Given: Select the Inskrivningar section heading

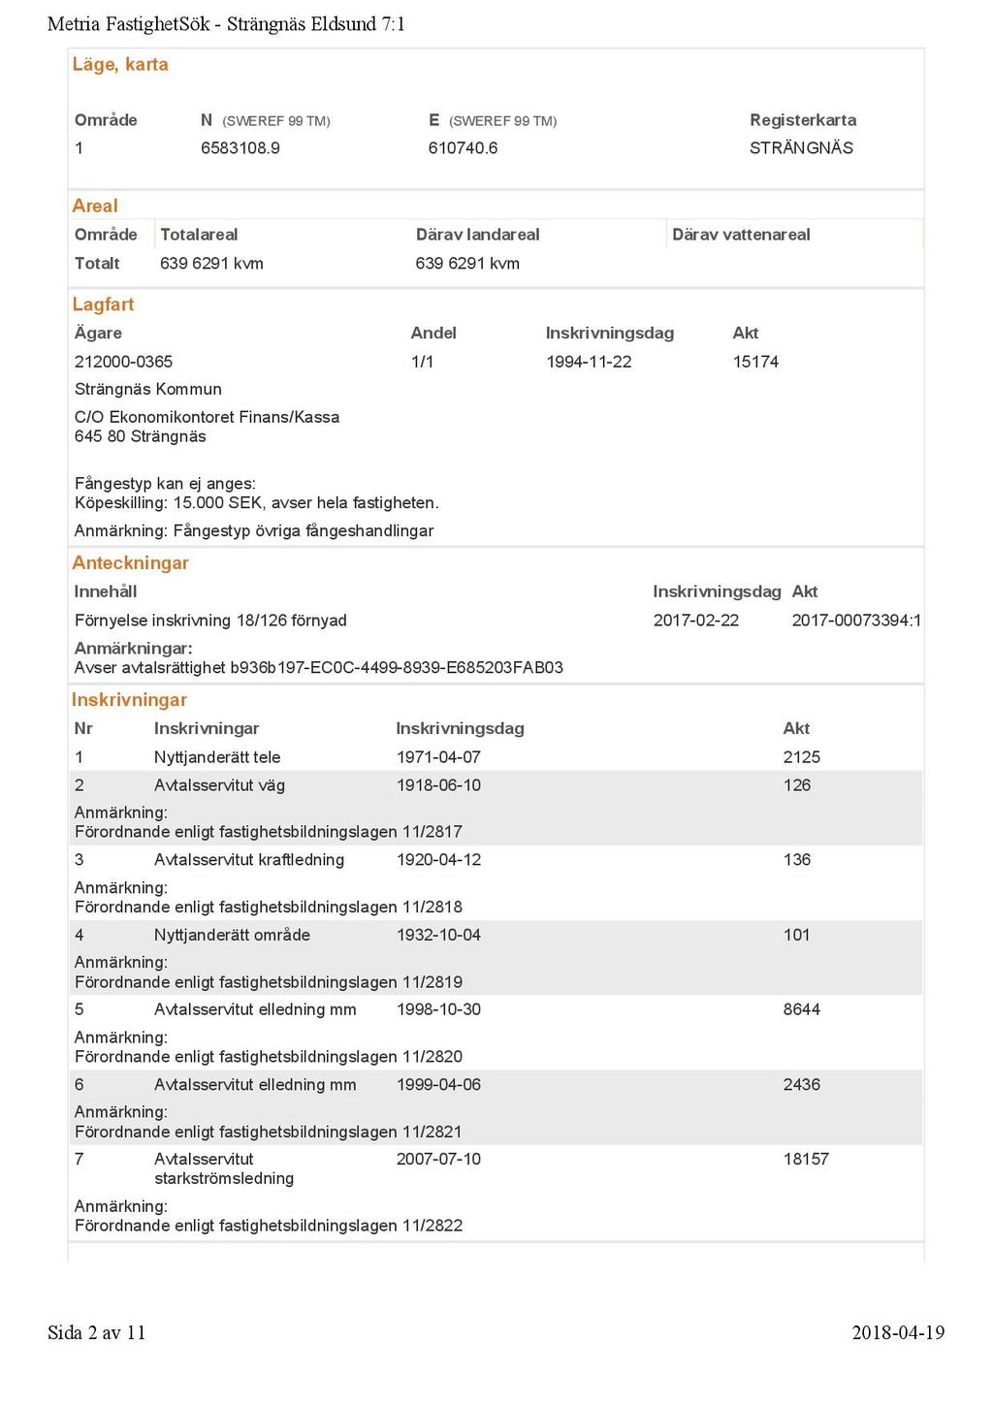Looking at the screenshot, I should point(129,700).
